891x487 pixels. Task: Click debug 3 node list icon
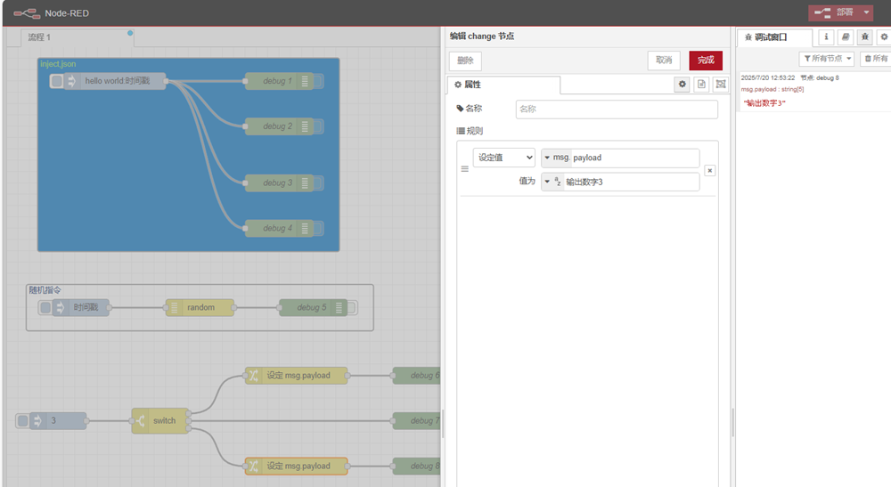pos(305,183)
